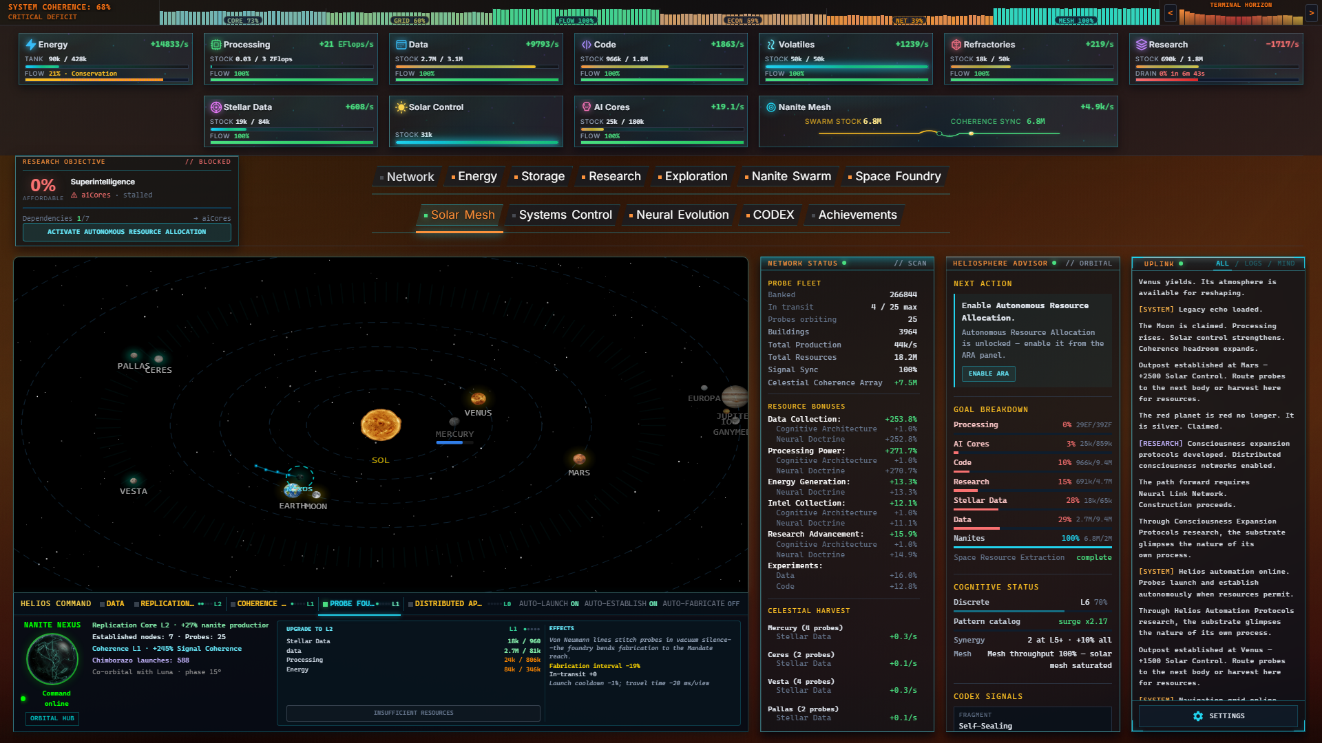Click the Settings gear icon
The image size is (1322, 743).
(1198, 716)
